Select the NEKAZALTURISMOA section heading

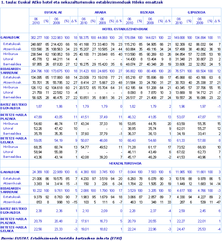125,163
